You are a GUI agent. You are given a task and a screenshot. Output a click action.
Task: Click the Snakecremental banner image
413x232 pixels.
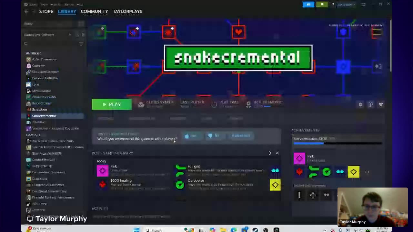pos(238,58)
